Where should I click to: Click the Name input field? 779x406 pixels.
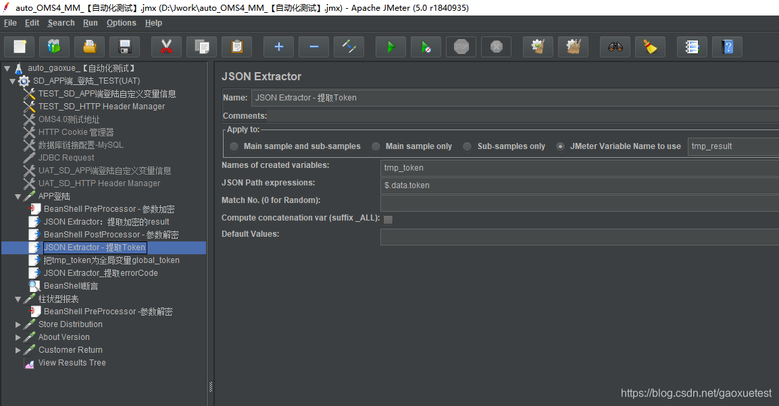point(516,98)
